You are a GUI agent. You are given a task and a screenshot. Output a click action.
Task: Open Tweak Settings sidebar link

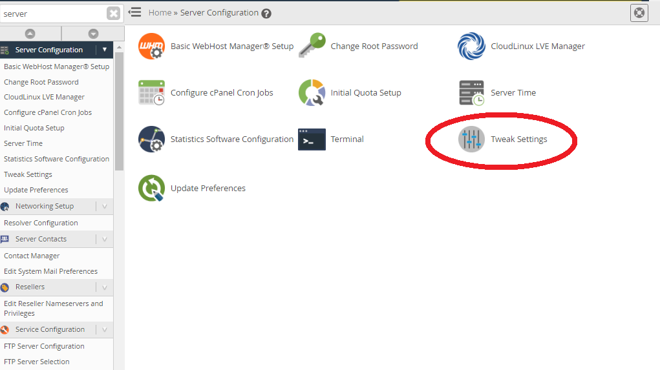(28, 174)
